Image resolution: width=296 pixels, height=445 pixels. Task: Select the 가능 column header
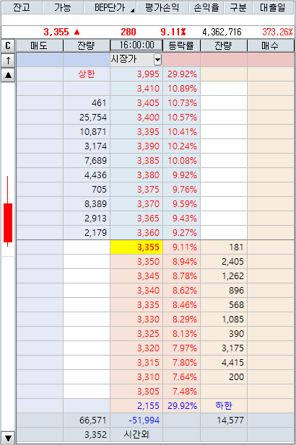pos(63,8)
